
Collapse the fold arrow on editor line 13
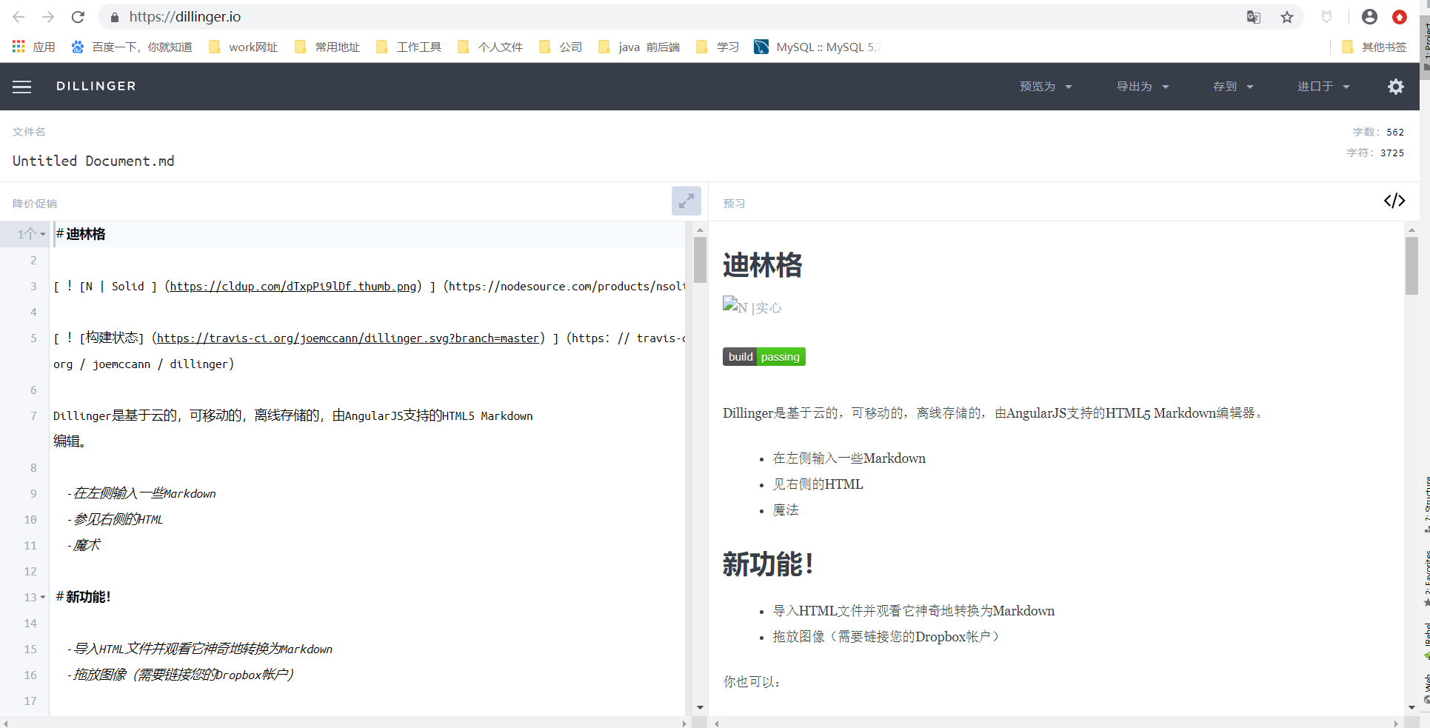point(43,597)
